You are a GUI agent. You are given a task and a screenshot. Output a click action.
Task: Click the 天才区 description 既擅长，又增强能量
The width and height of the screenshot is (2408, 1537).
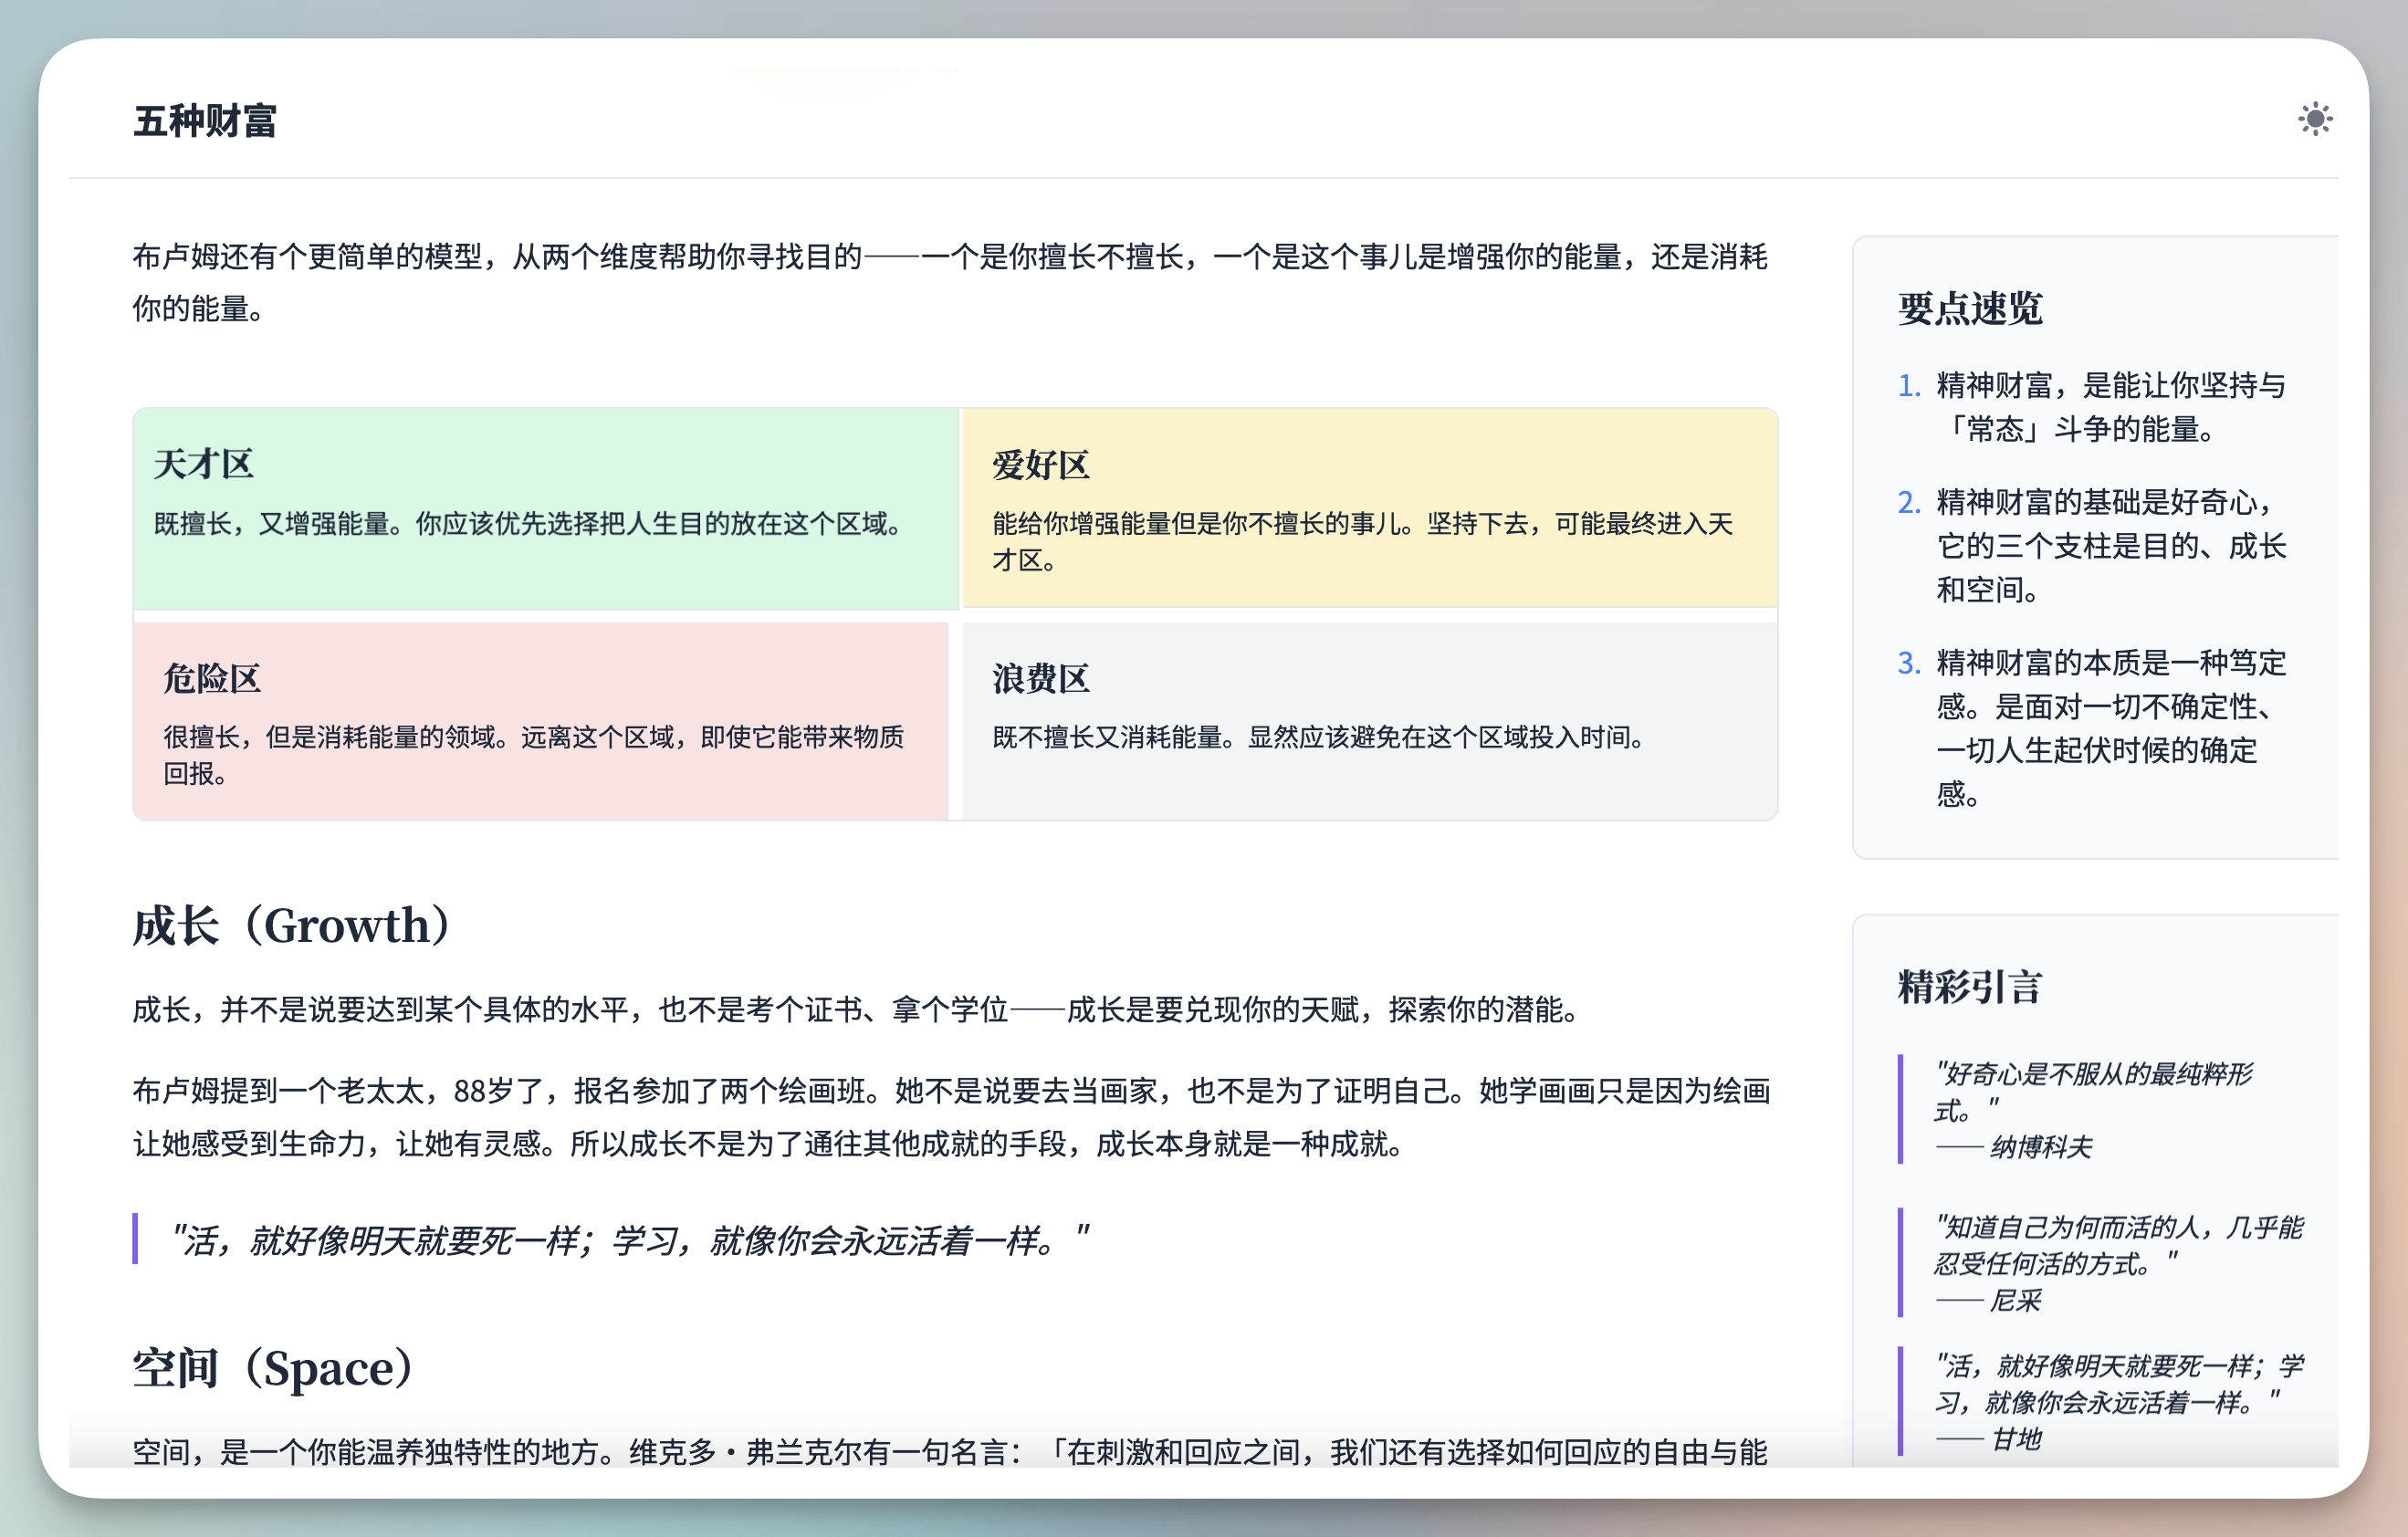(531, 523)
